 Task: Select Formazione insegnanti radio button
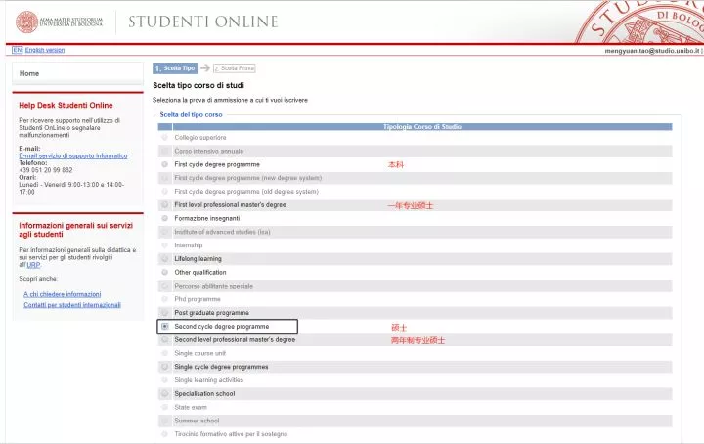coord(165,218)
